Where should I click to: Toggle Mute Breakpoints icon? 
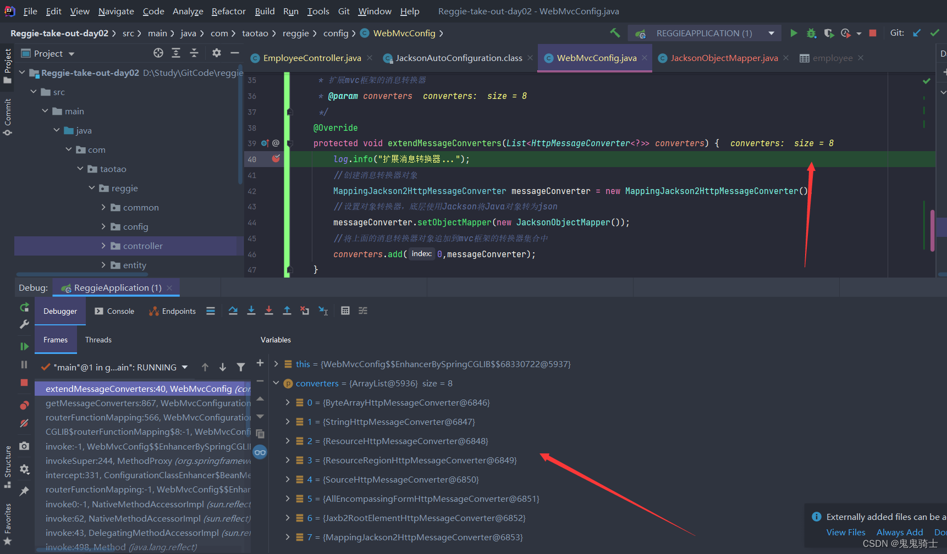[24, 423]
